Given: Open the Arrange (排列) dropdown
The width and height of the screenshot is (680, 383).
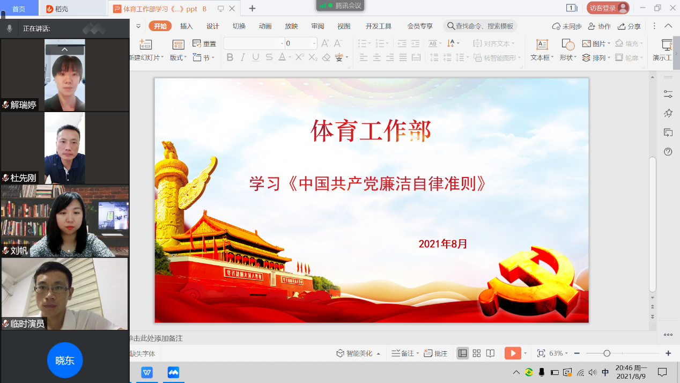Looking at the screenshot, I should pos(596,58).
